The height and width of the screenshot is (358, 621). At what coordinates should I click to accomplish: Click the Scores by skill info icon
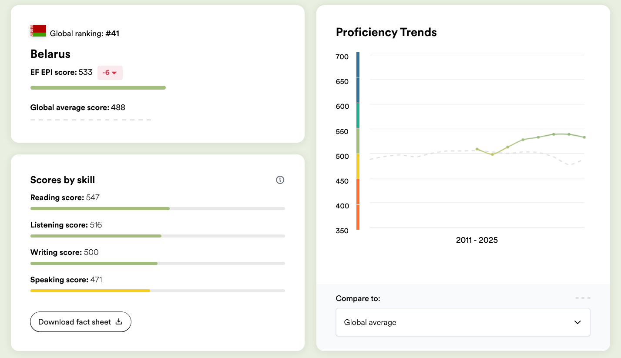[x=280, y=180]
